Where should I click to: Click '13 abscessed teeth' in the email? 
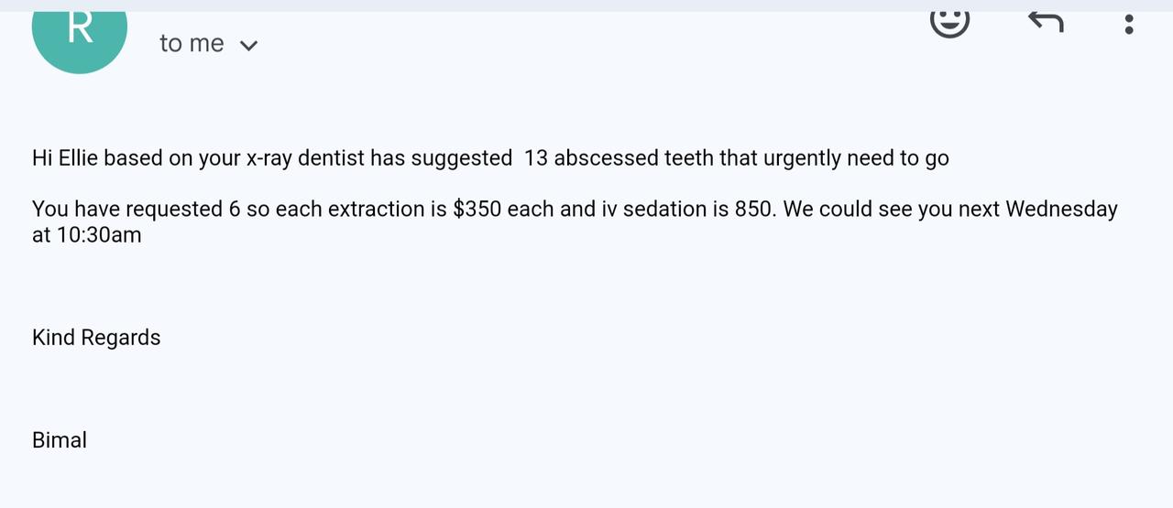pyautogui.click(x=619, y=158)
